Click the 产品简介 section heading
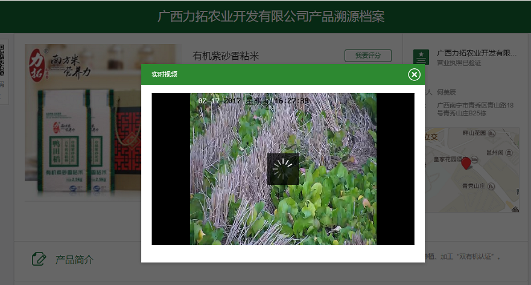This screenshot has height=285, width=531. click(74, 260)
